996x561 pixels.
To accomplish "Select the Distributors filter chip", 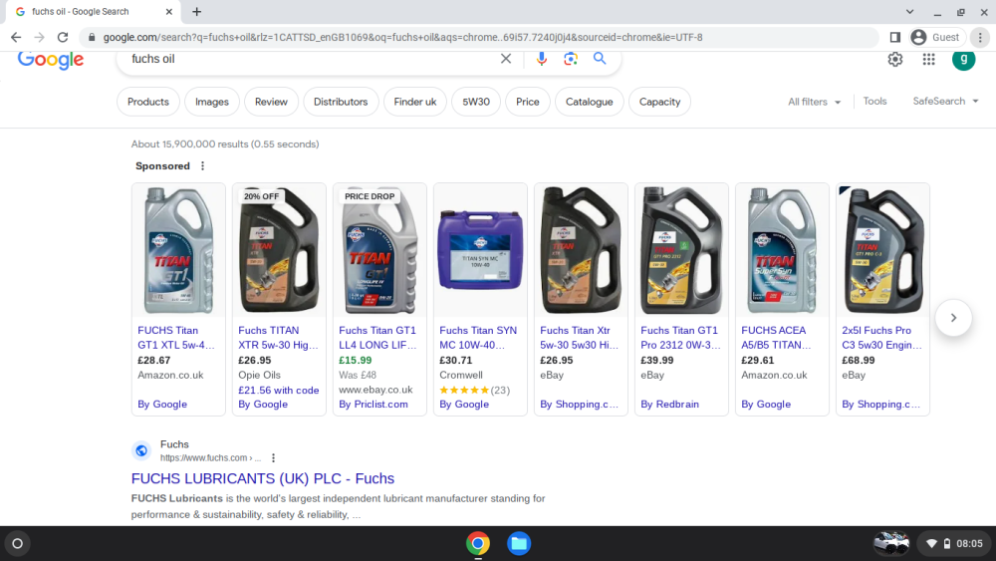I will (341, 102).
